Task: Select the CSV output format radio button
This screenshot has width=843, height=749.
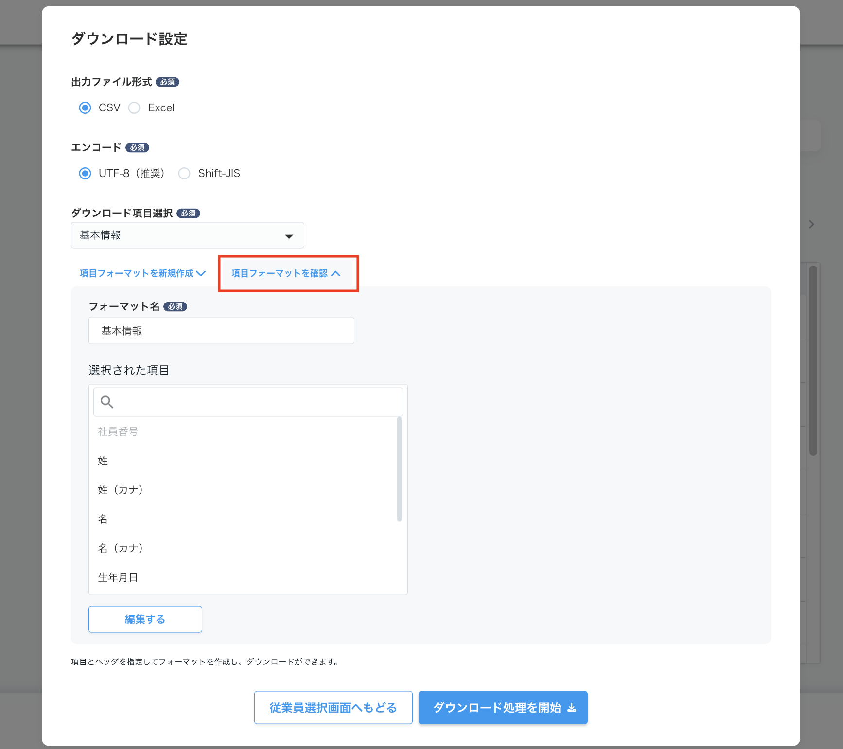Action: (85, 107)
